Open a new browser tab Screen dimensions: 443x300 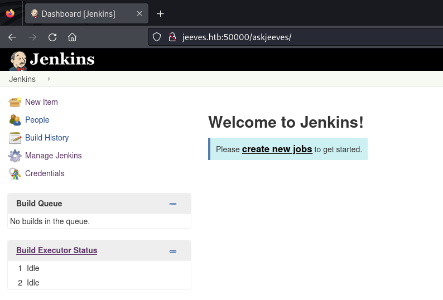(160, 13)
